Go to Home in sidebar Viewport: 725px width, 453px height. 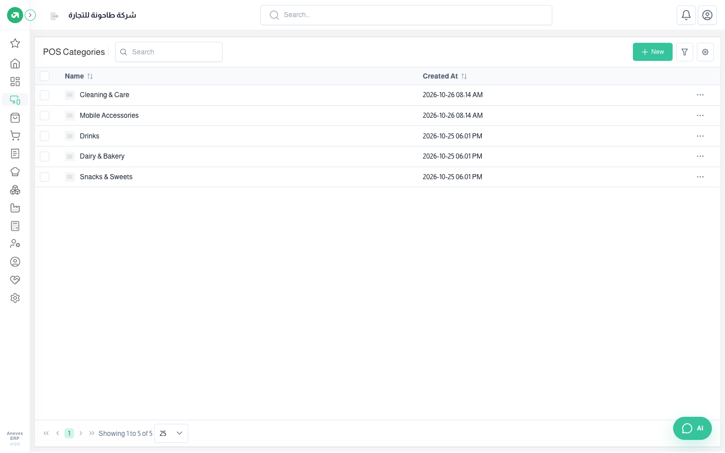[x=15, y=63]
